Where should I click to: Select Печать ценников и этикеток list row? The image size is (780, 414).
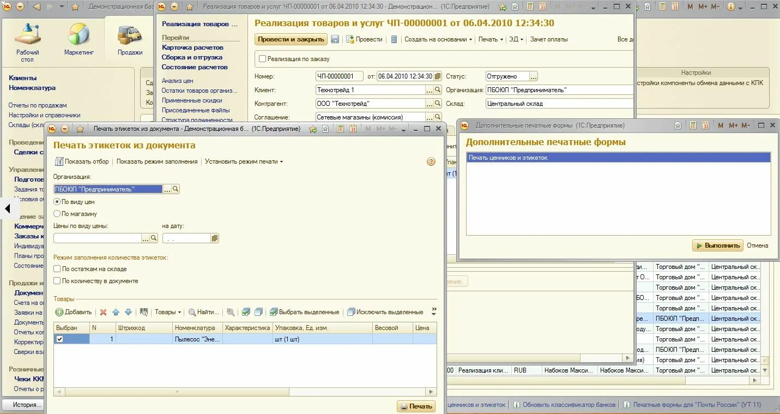[618, 158]
